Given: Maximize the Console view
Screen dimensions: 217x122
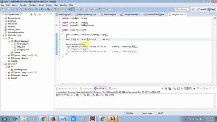Looking at the screenshot, I should 214,88.
